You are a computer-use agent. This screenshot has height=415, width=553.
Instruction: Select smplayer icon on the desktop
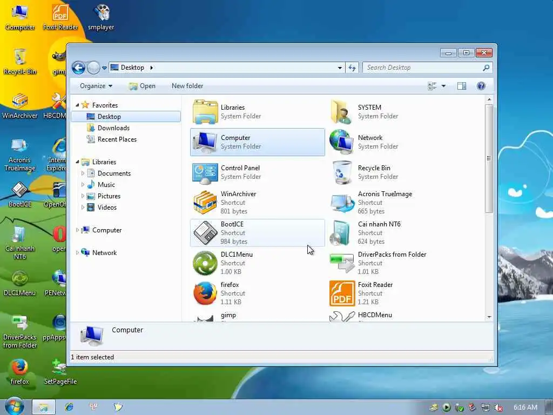coord(101,17)
